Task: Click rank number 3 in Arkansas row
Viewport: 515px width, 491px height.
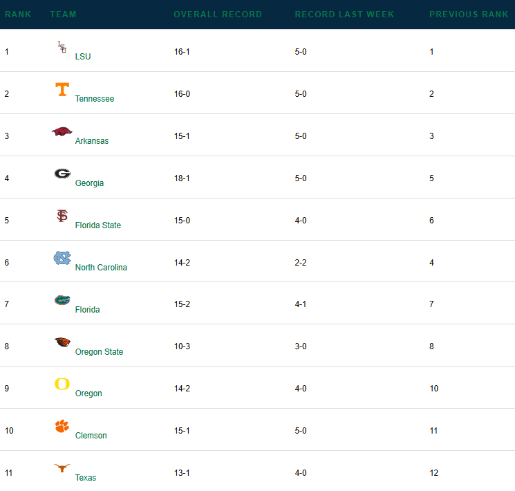Action: tap(7, 136)
